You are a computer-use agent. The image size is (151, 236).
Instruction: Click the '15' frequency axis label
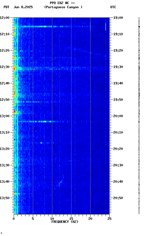point(71,219)
